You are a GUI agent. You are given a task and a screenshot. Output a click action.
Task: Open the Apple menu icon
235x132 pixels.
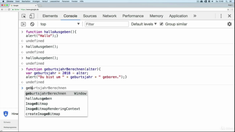pyautogui.click(x=3, y=1)
